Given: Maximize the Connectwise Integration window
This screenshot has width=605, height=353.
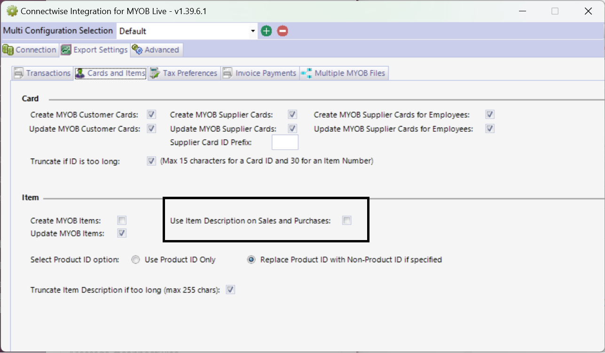Looking at the screenshot, I should [x=555, y=11].
